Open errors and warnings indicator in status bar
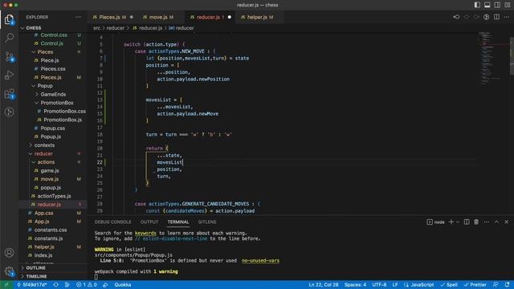 point(86,285)
